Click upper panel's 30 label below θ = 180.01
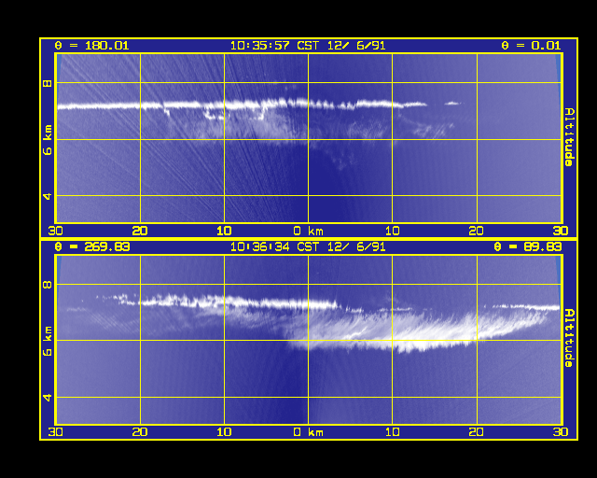597x478 pixels. [x=56, y=231]
